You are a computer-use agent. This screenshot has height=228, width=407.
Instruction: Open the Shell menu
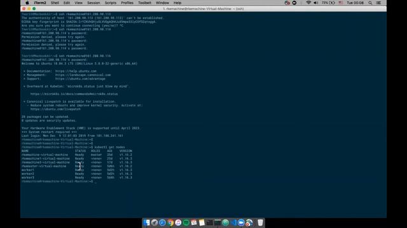pos(55,3)
